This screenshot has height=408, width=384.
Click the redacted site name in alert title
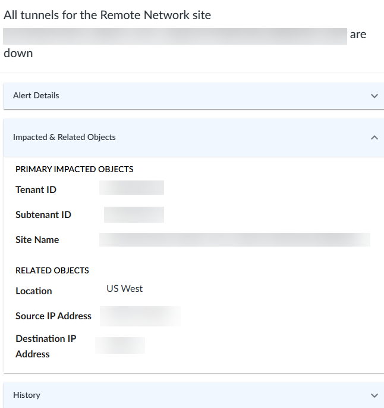click(175, 36)
